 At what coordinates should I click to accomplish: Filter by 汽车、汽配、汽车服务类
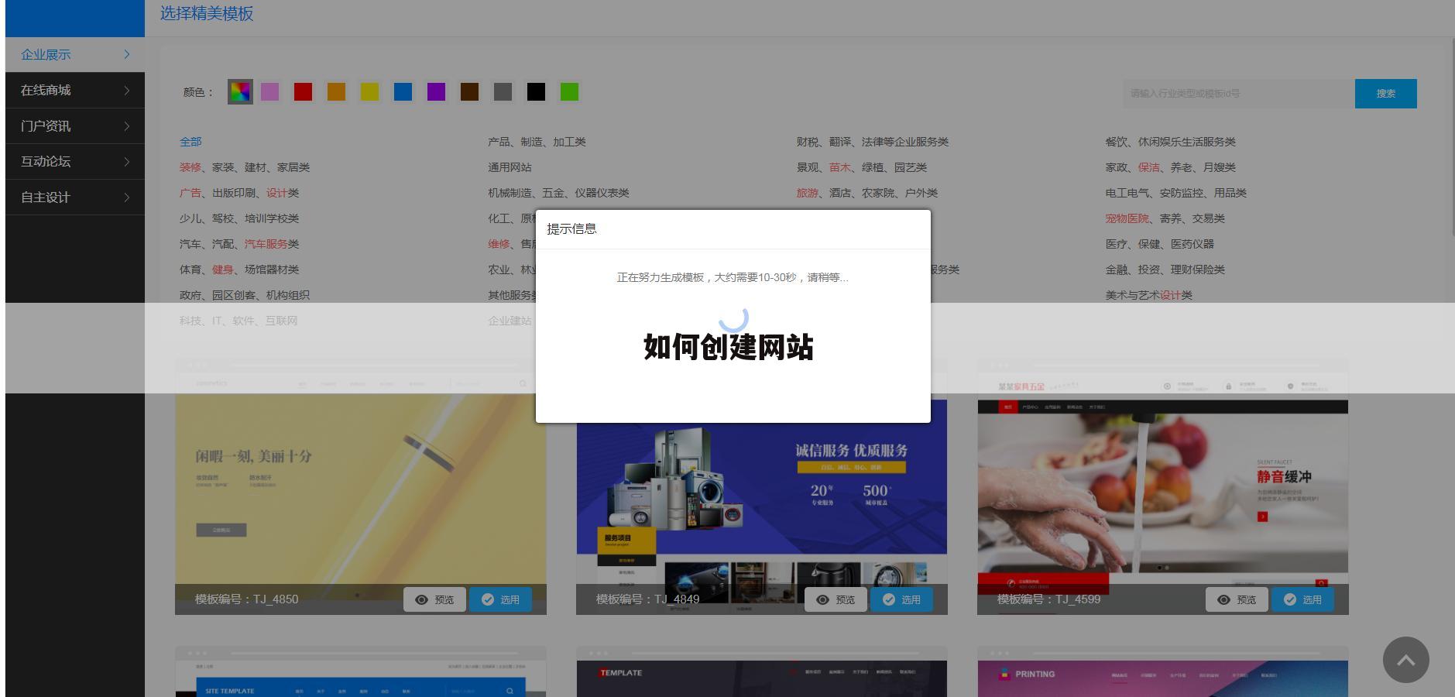(x=239, y=244)
